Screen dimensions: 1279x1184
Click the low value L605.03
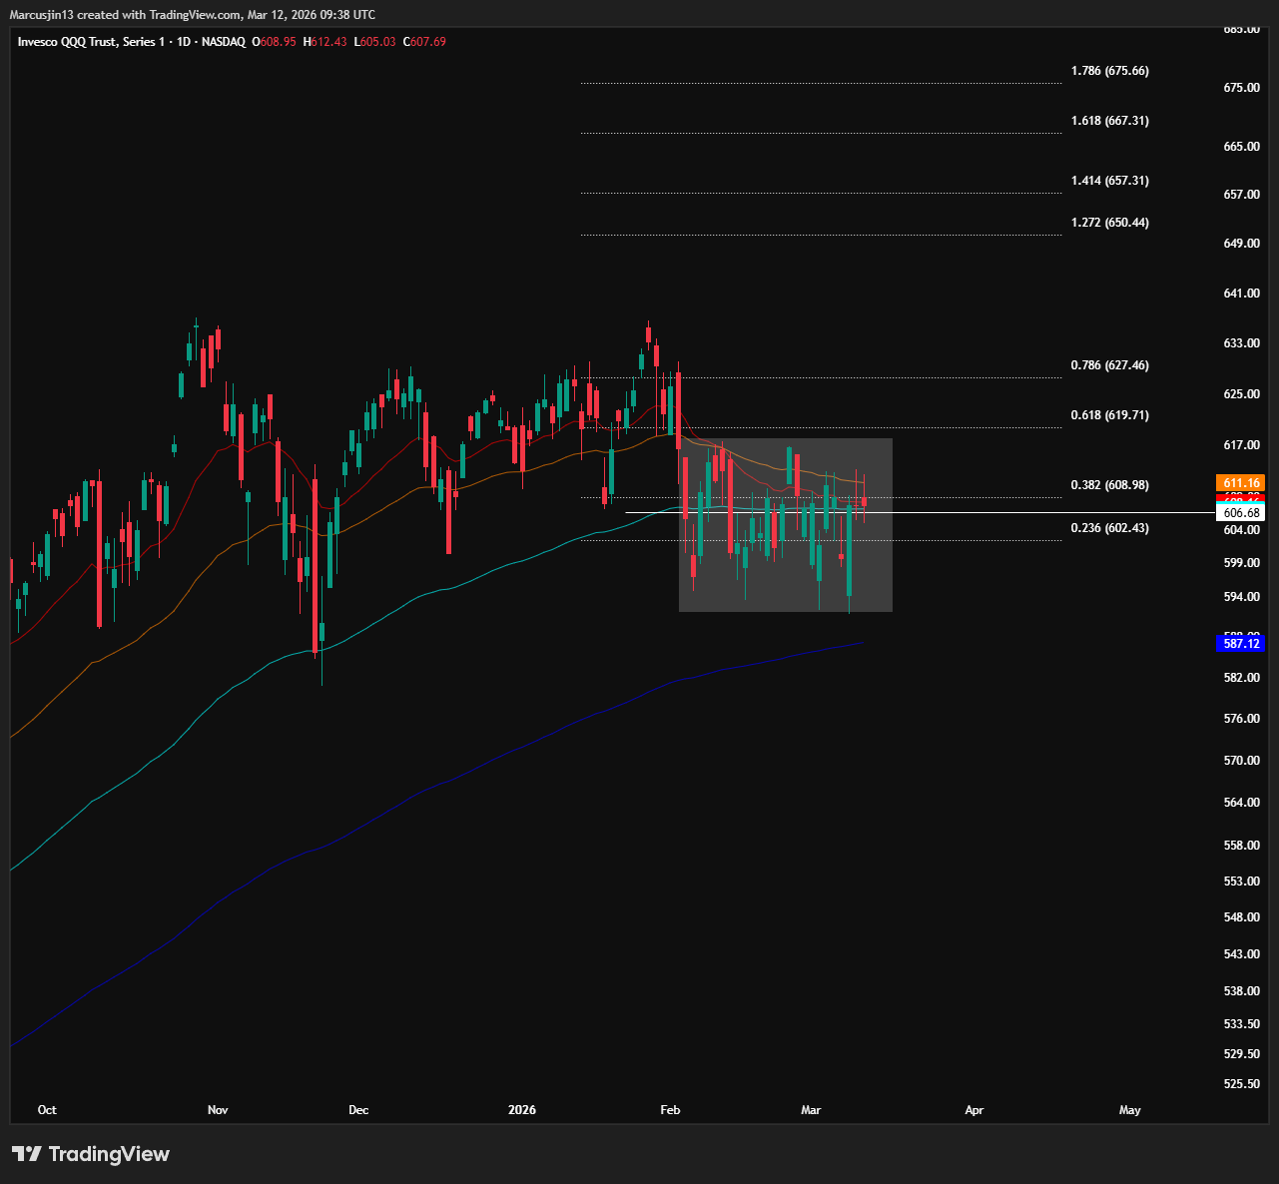coord(375,42)
